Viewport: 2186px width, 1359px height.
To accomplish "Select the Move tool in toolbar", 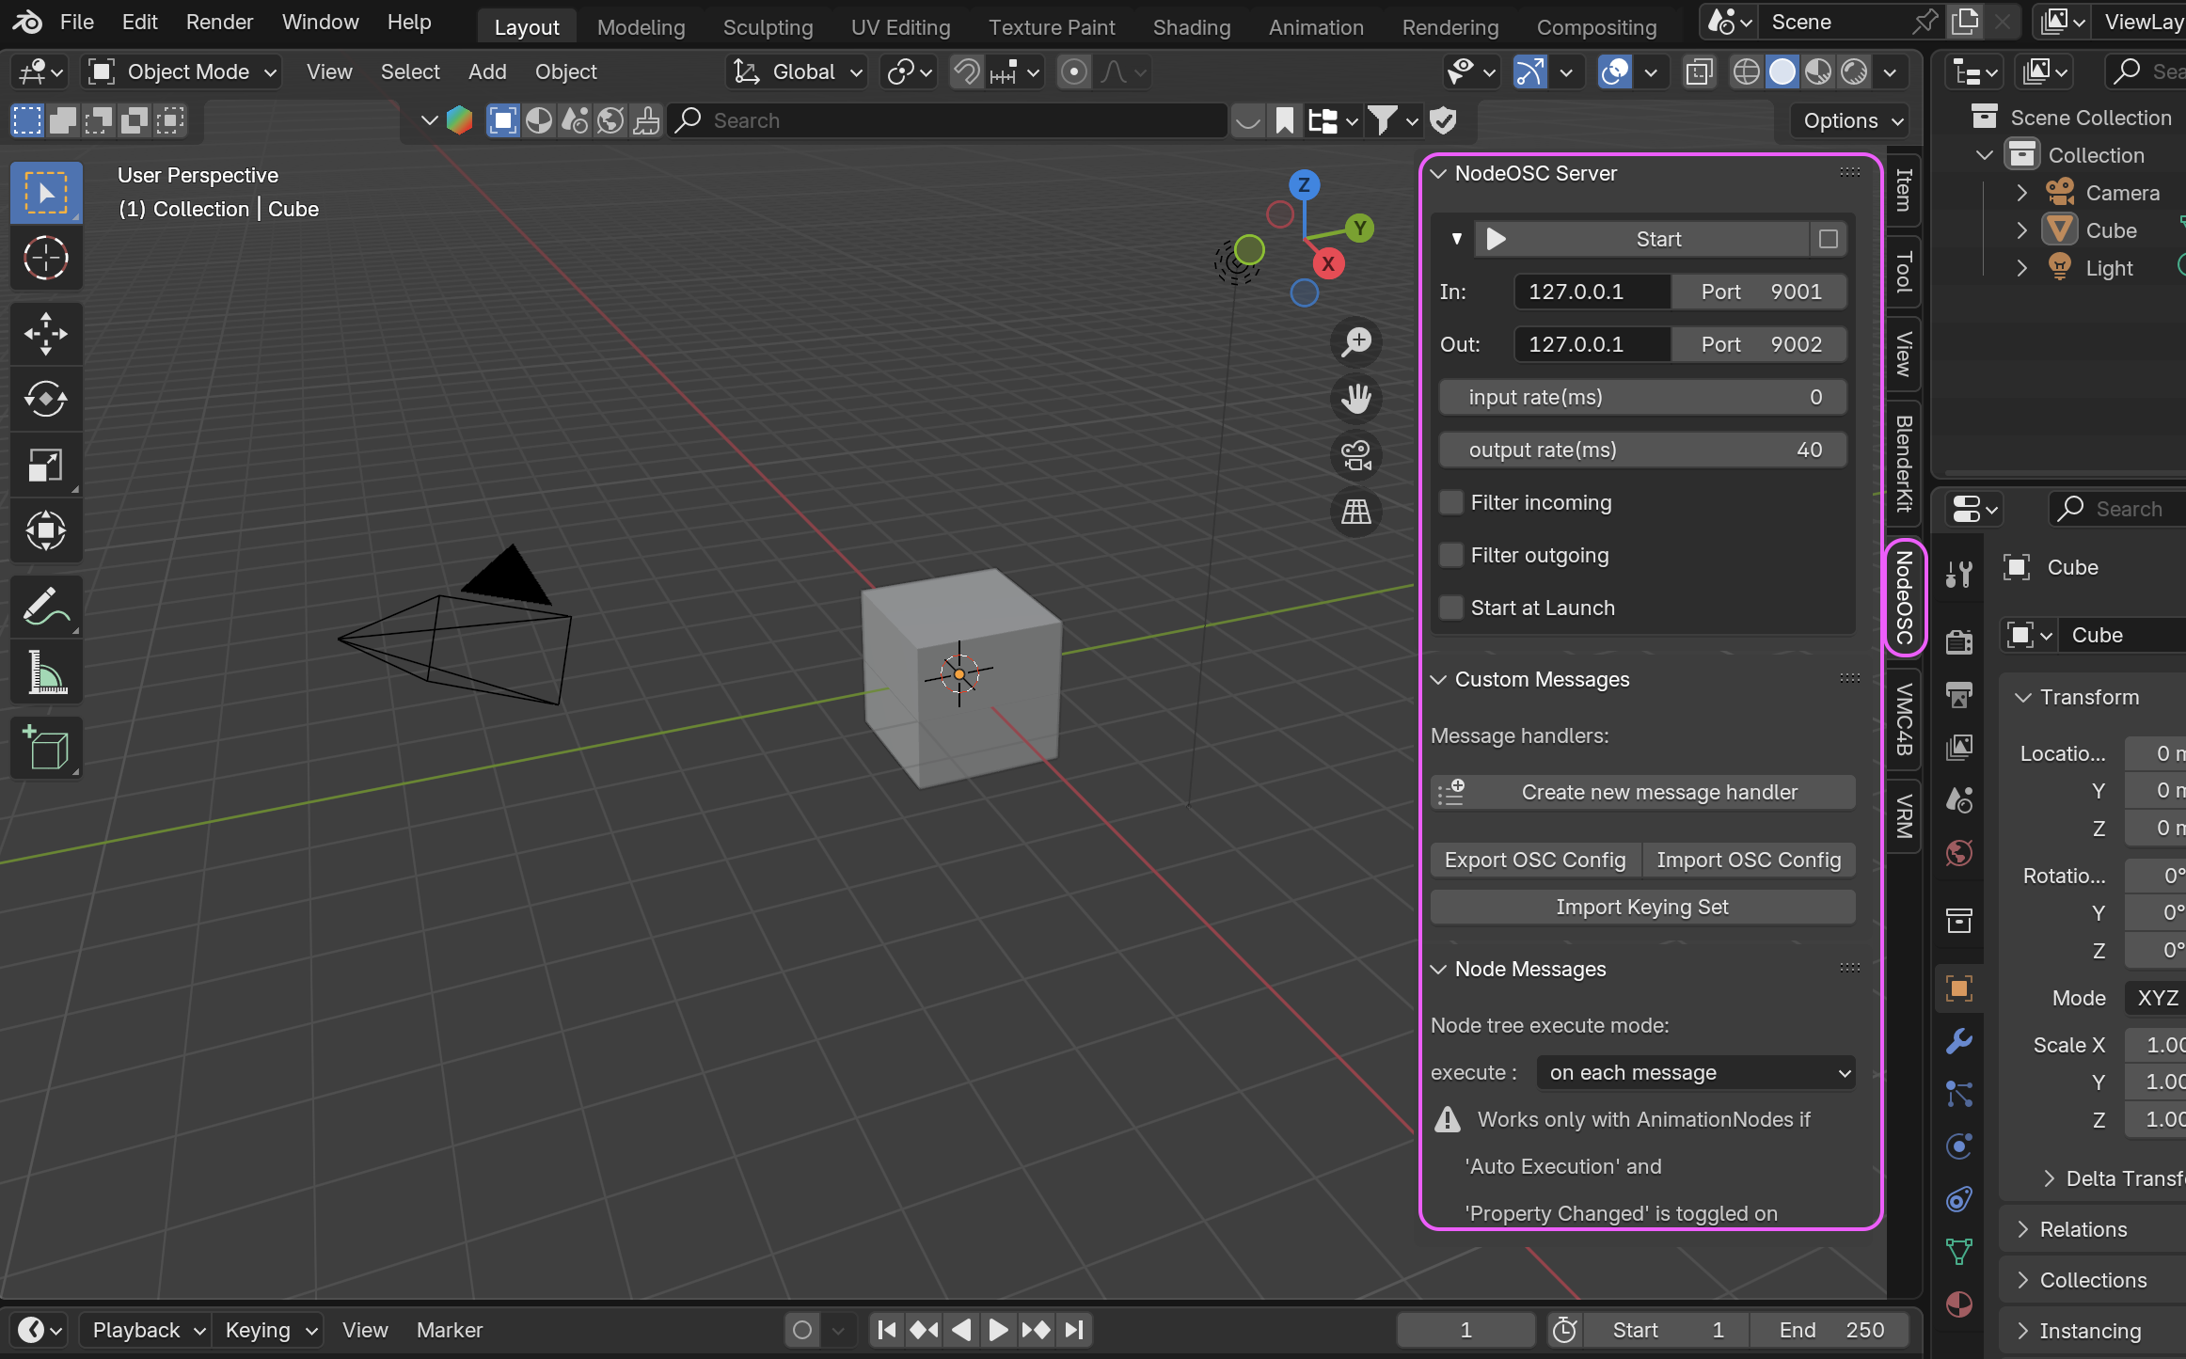I will click(45, 334).
